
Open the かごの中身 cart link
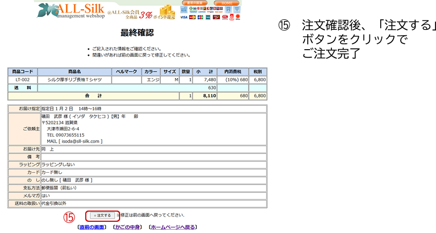tap(127, 227)
